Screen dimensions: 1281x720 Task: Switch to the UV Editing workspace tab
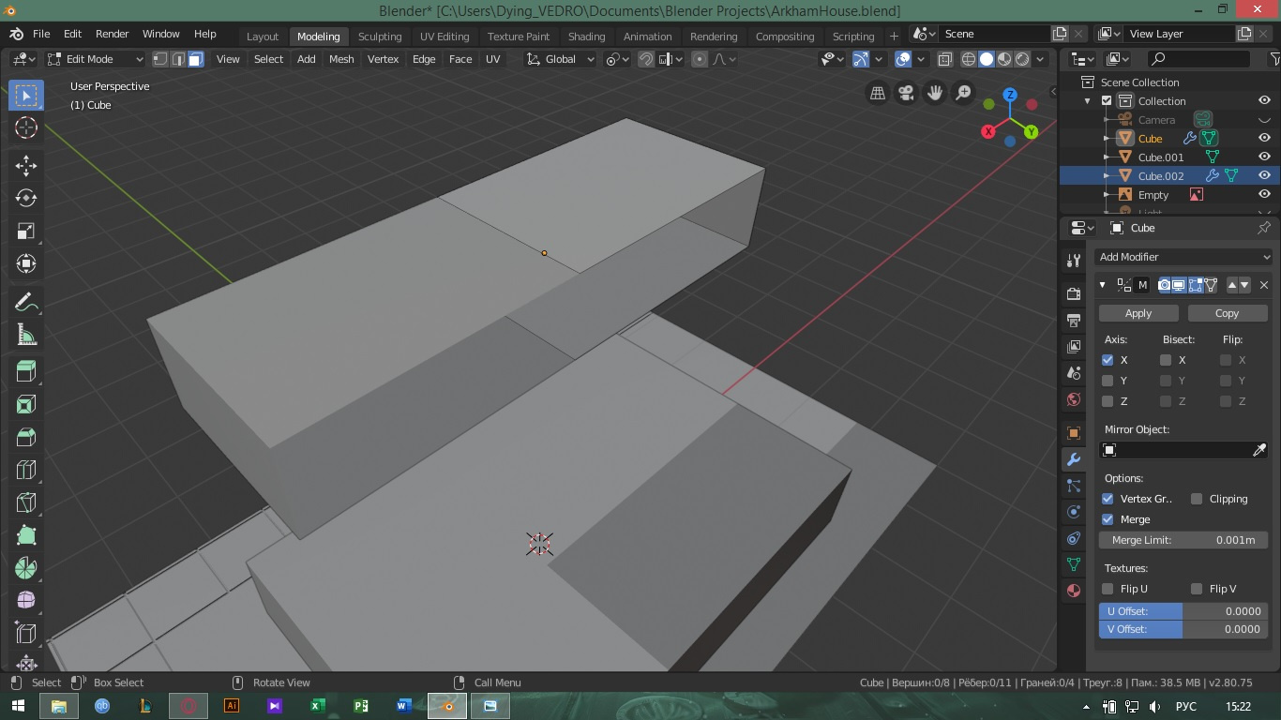tap(445, 37)
